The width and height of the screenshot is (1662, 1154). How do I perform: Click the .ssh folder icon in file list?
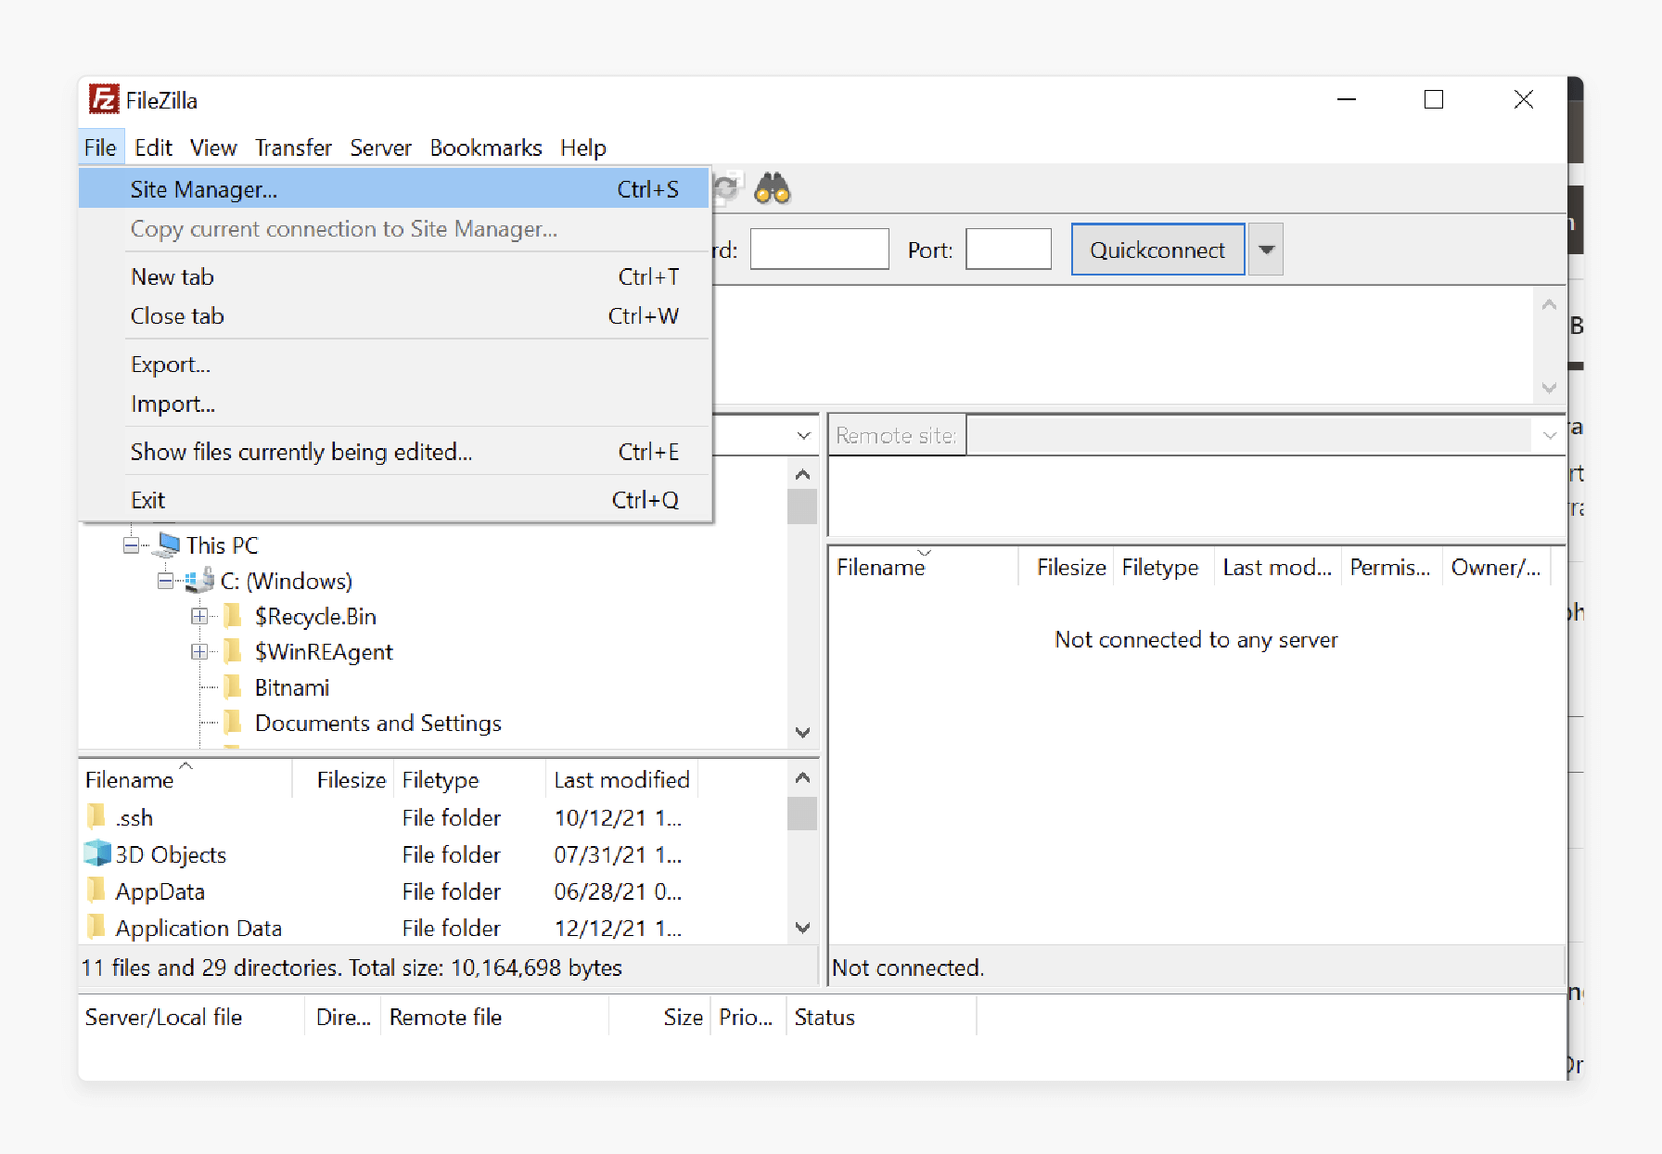click(x=96, y=817)
